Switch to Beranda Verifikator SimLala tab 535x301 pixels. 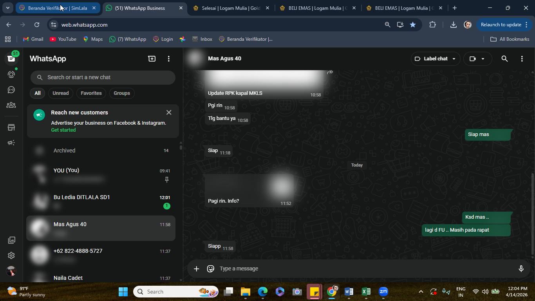[x=58, y=8]
